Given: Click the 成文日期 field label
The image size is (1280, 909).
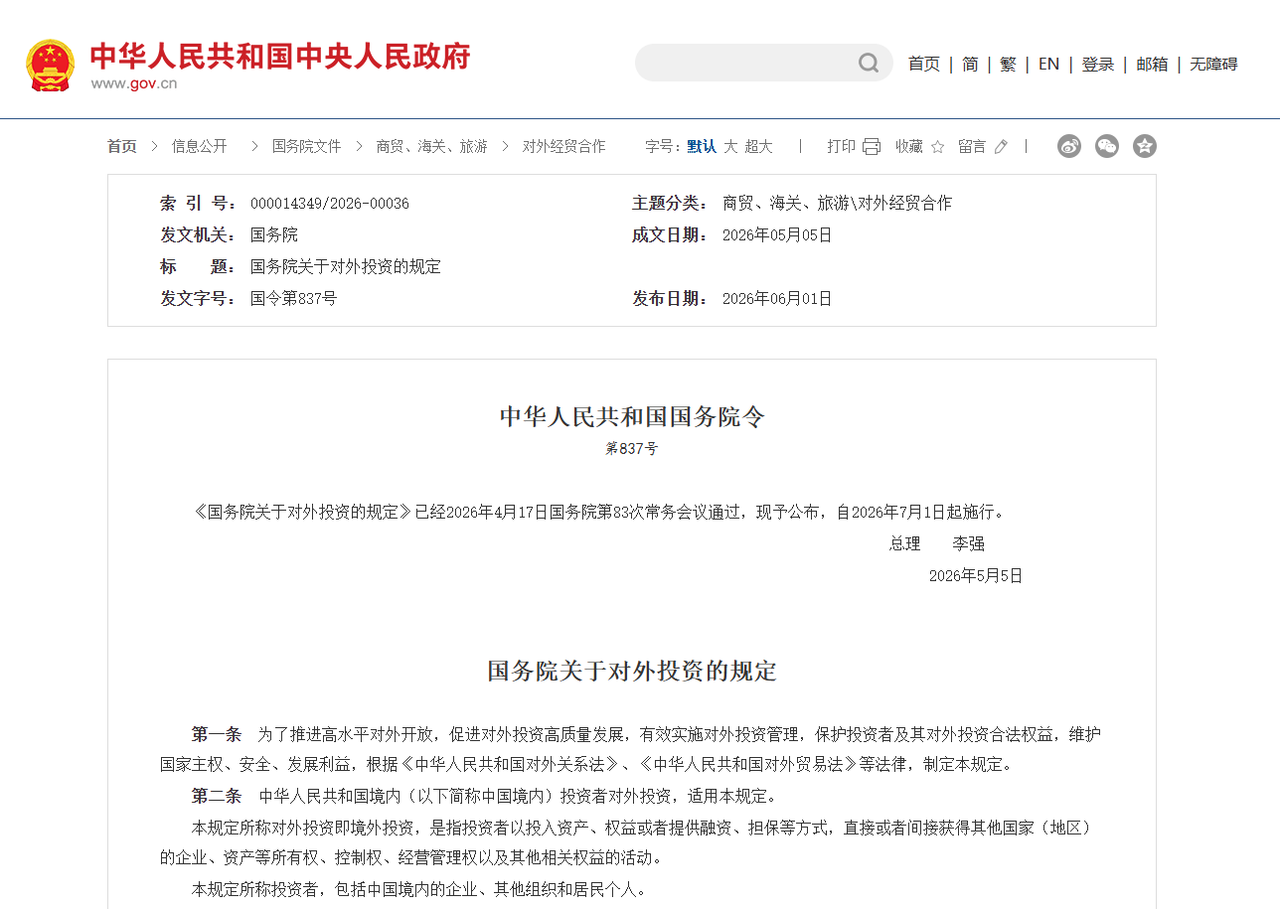Looking at the screenshot, I should click(671, 235).
